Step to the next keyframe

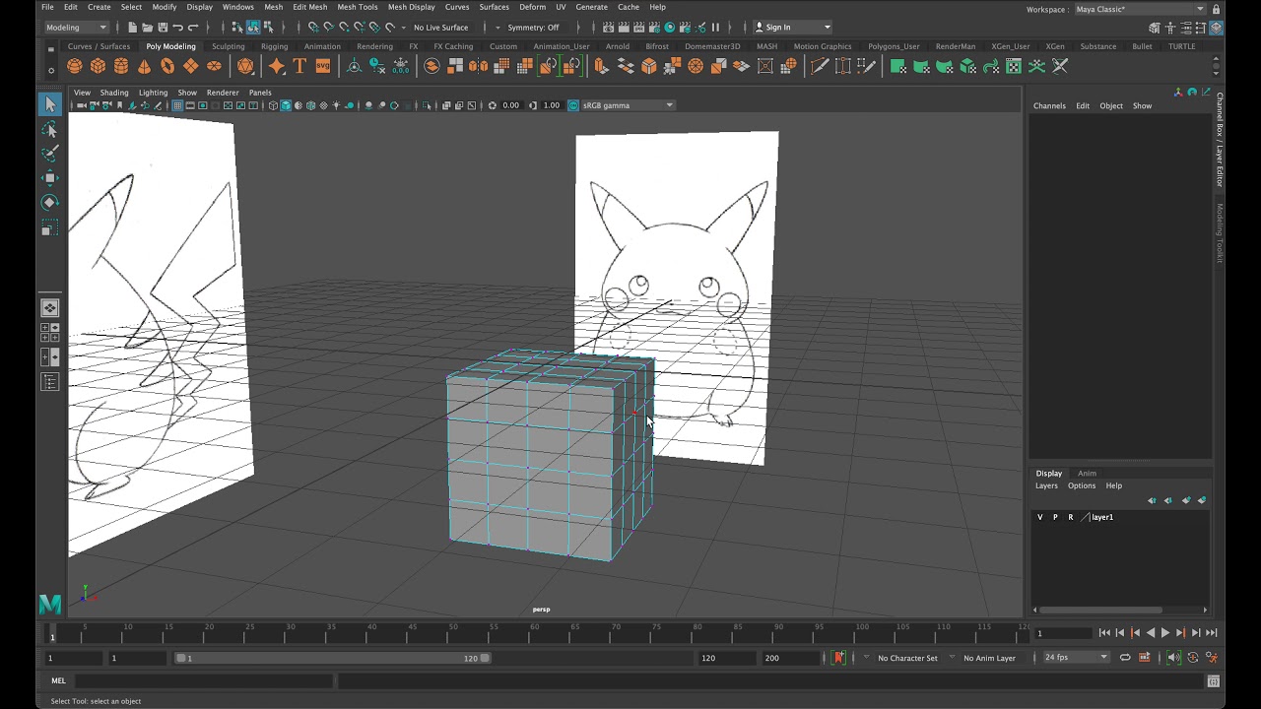point(1181,633)
